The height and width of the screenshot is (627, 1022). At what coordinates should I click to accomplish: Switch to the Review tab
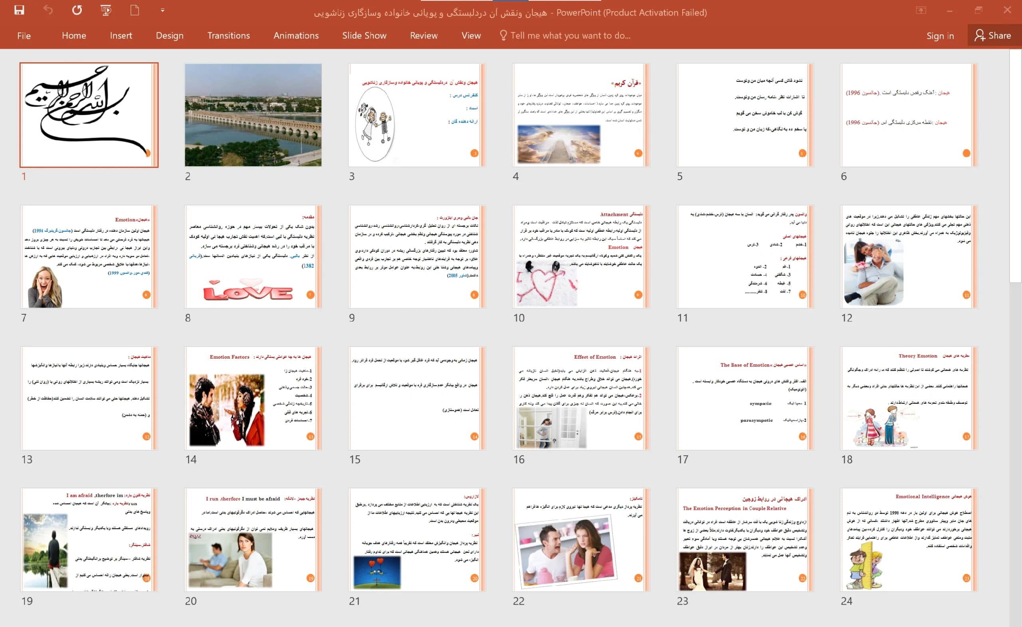[x=424, y=36]
